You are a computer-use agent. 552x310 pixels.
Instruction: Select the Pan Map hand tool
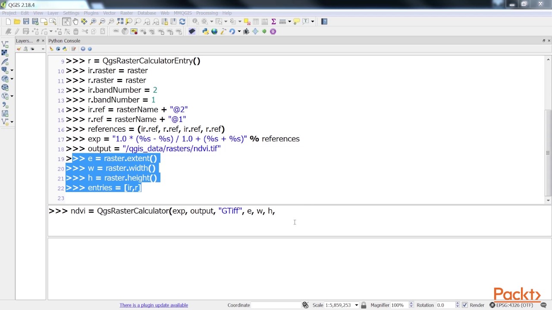[75, 22]
